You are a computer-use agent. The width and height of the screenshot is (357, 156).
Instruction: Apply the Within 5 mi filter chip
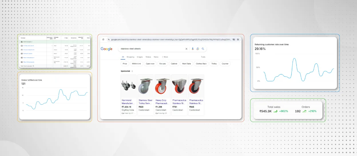pos(136,64)
